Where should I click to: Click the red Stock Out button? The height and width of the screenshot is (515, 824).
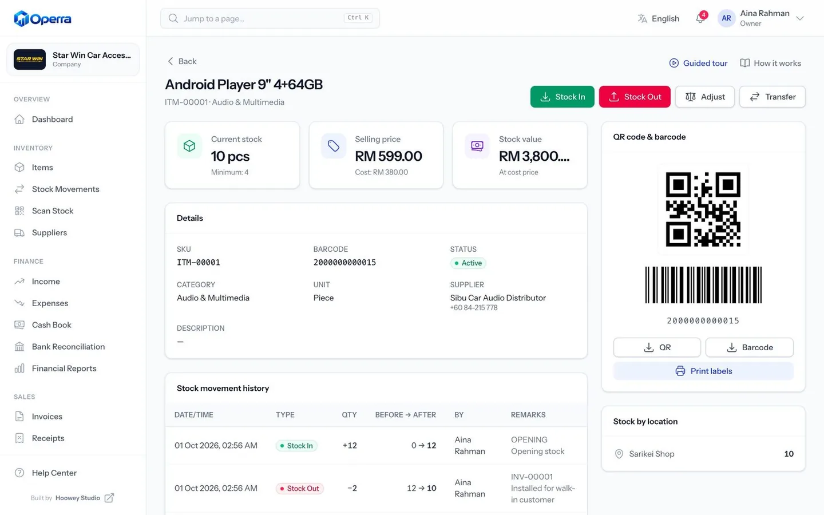coord(635,97)
